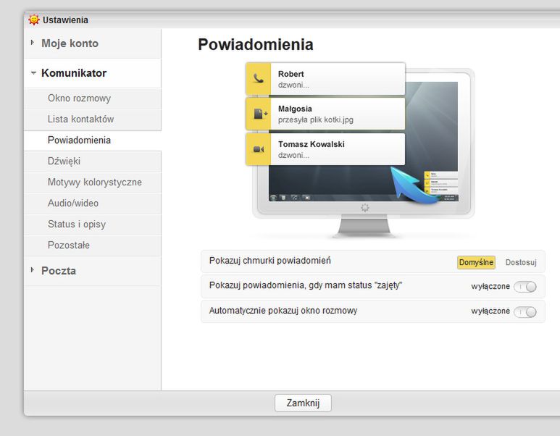Click the Zamknij button
This screenshot has width=560, height=436.
pos(303,403)
